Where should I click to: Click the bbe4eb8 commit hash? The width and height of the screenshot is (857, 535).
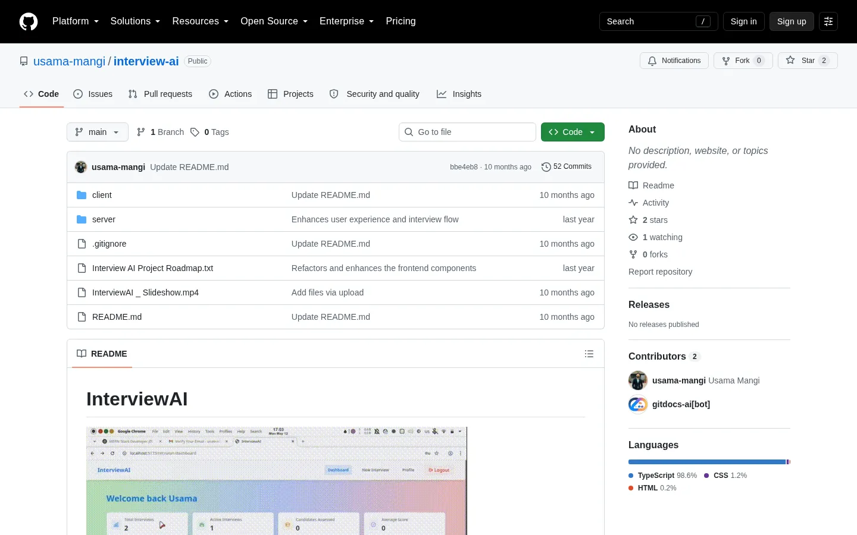click(464, 167)
